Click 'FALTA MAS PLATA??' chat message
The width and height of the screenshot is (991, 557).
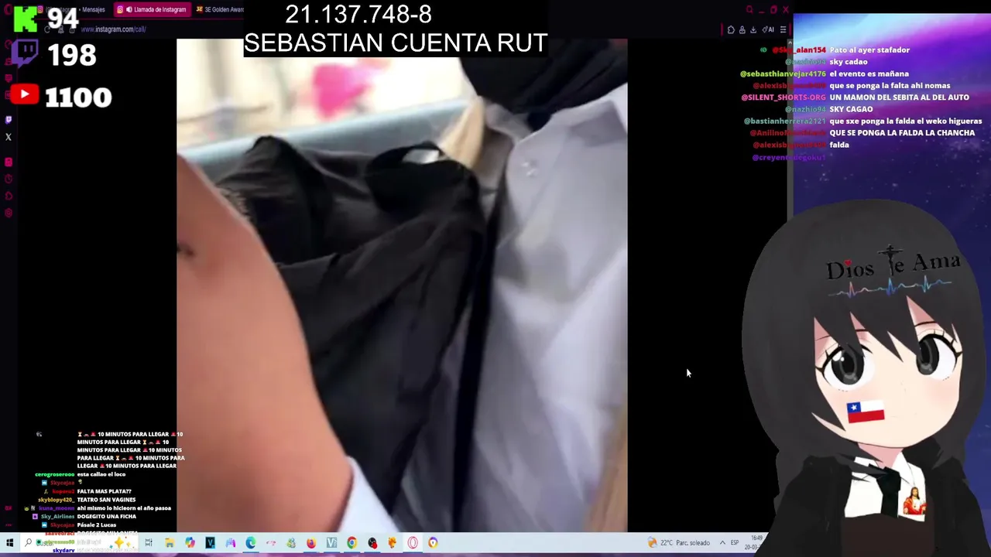coord(104,491)
